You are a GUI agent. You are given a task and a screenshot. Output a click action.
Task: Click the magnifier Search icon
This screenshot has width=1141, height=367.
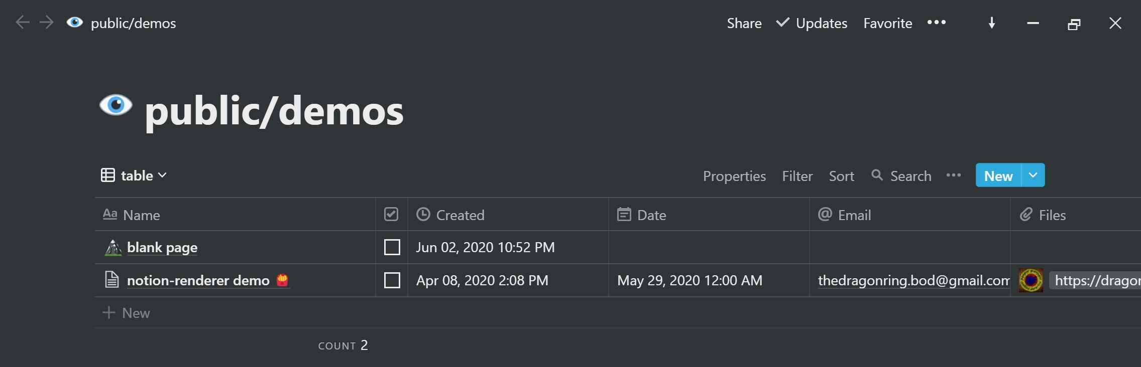(877, 175)
